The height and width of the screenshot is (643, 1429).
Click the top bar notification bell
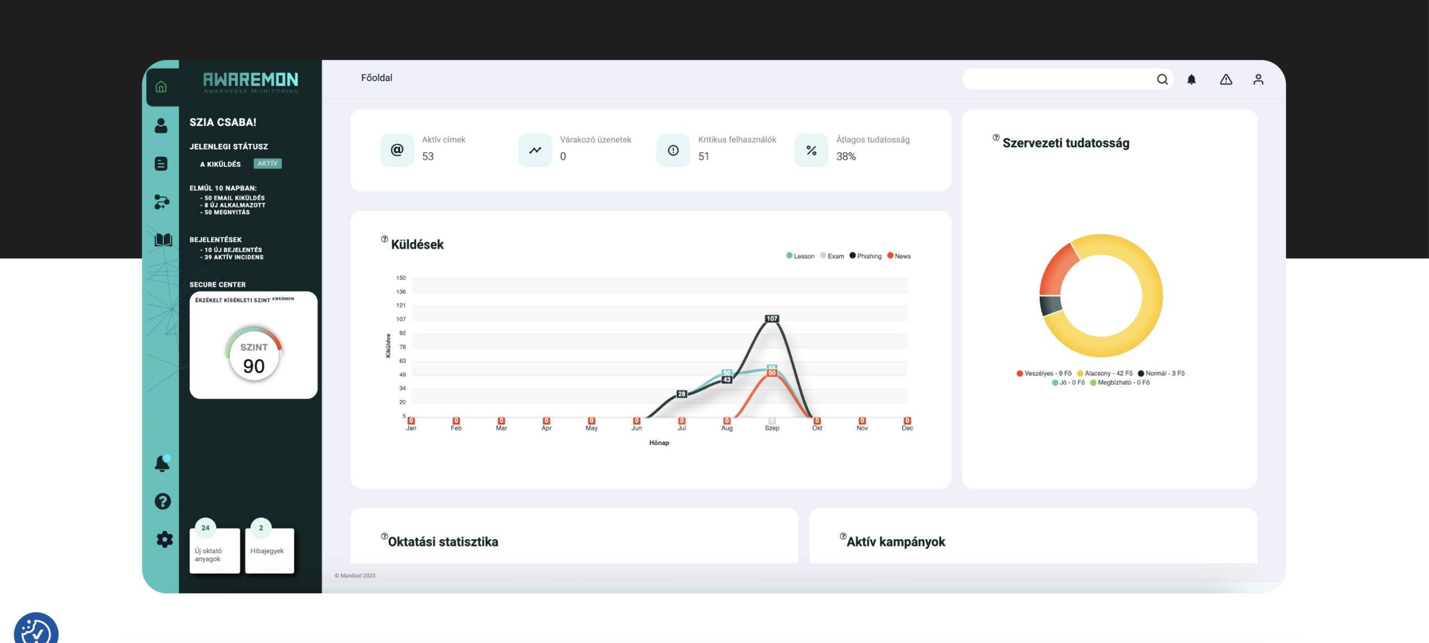pyautogui.click(x=1191, y=79)
